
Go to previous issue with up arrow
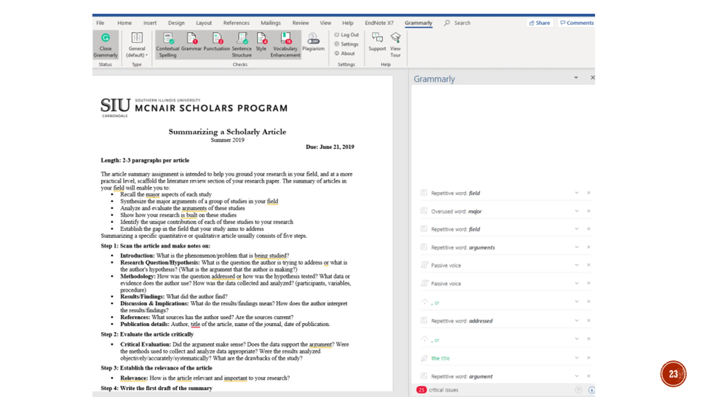578,390
